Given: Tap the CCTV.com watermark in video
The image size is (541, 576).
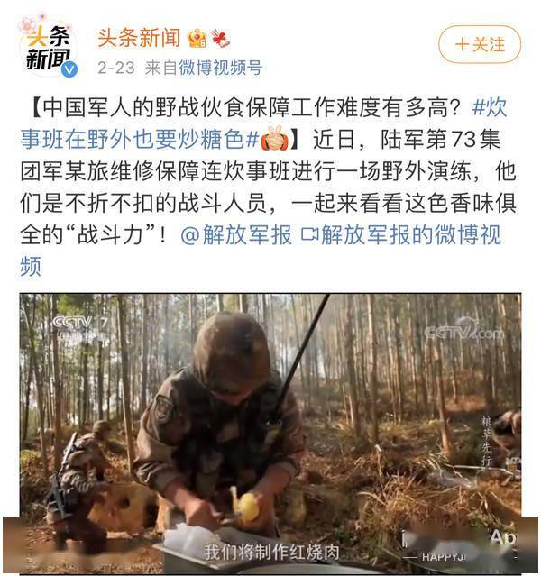Looking at the screenshot, I should [464, 329].
